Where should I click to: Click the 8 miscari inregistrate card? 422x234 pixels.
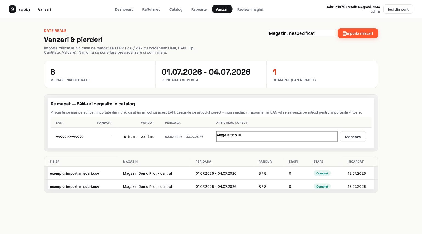point(100,74)
